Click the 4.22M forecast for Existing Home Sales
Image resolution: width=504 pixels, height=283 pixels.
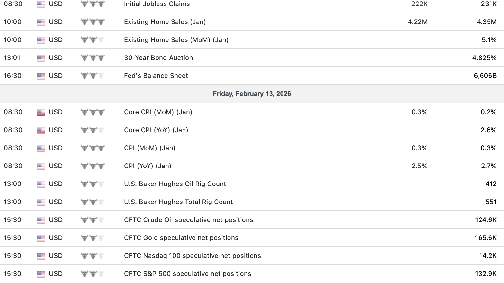pyautogui.click(x=418, y=22)
